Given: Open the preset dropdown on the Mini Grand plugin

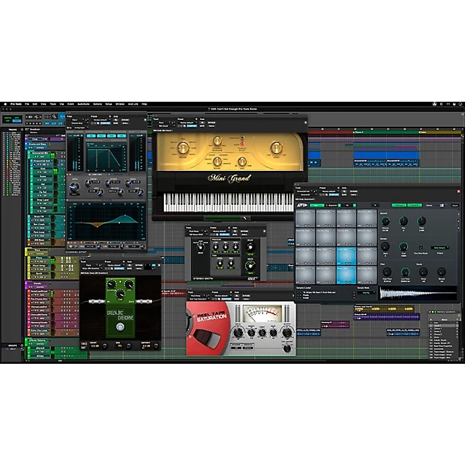Looking at the screenshot, I should (186, 123).
